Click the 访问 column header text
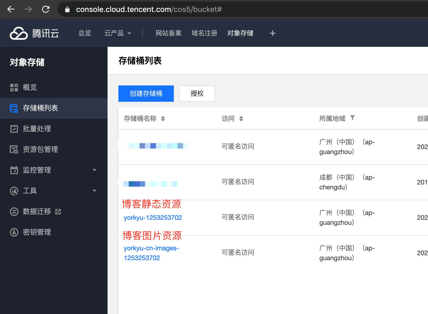The width and height of the screenshot is (428, 314). (x=228, y=119)
